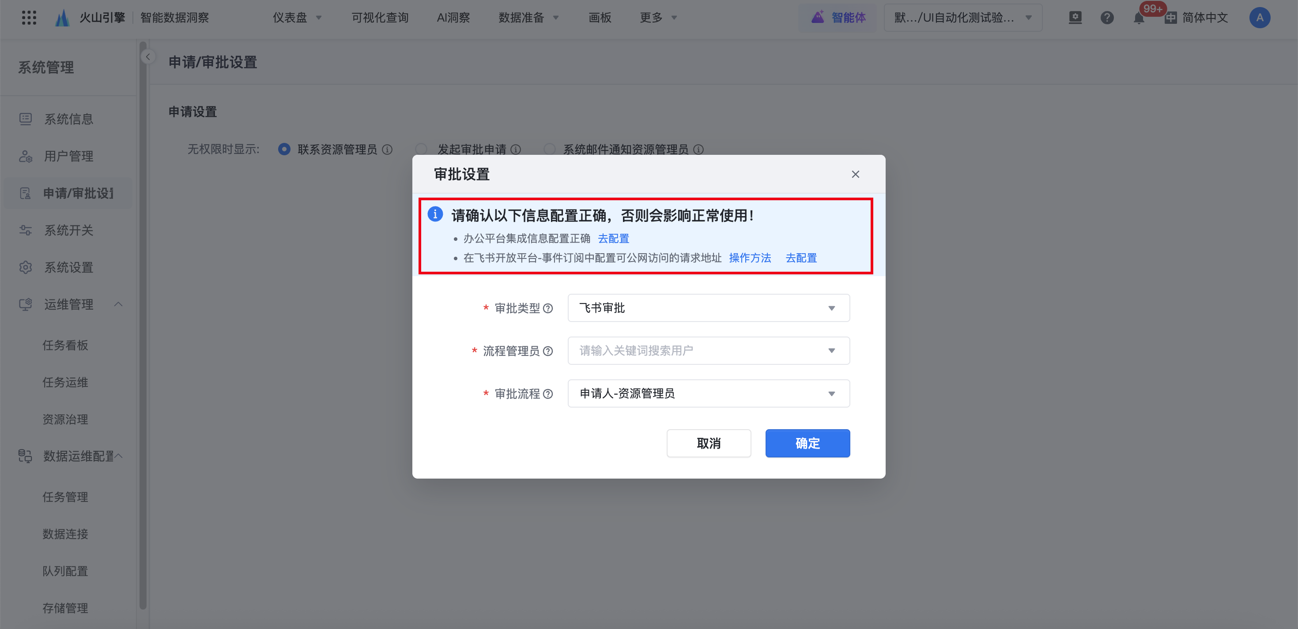Image resolution: width=1298 pixels, height=629 pixels.
Task: Open the notification bell icon
Action: [x=1138, y=18]
